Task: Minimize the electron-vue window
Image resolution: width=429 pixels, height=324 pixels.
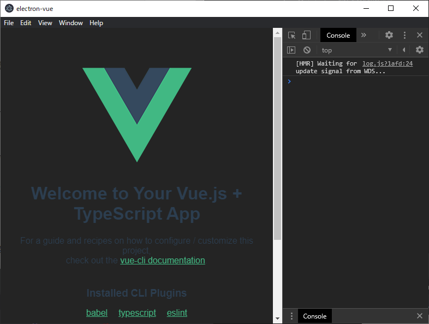Action: [366, 9]
